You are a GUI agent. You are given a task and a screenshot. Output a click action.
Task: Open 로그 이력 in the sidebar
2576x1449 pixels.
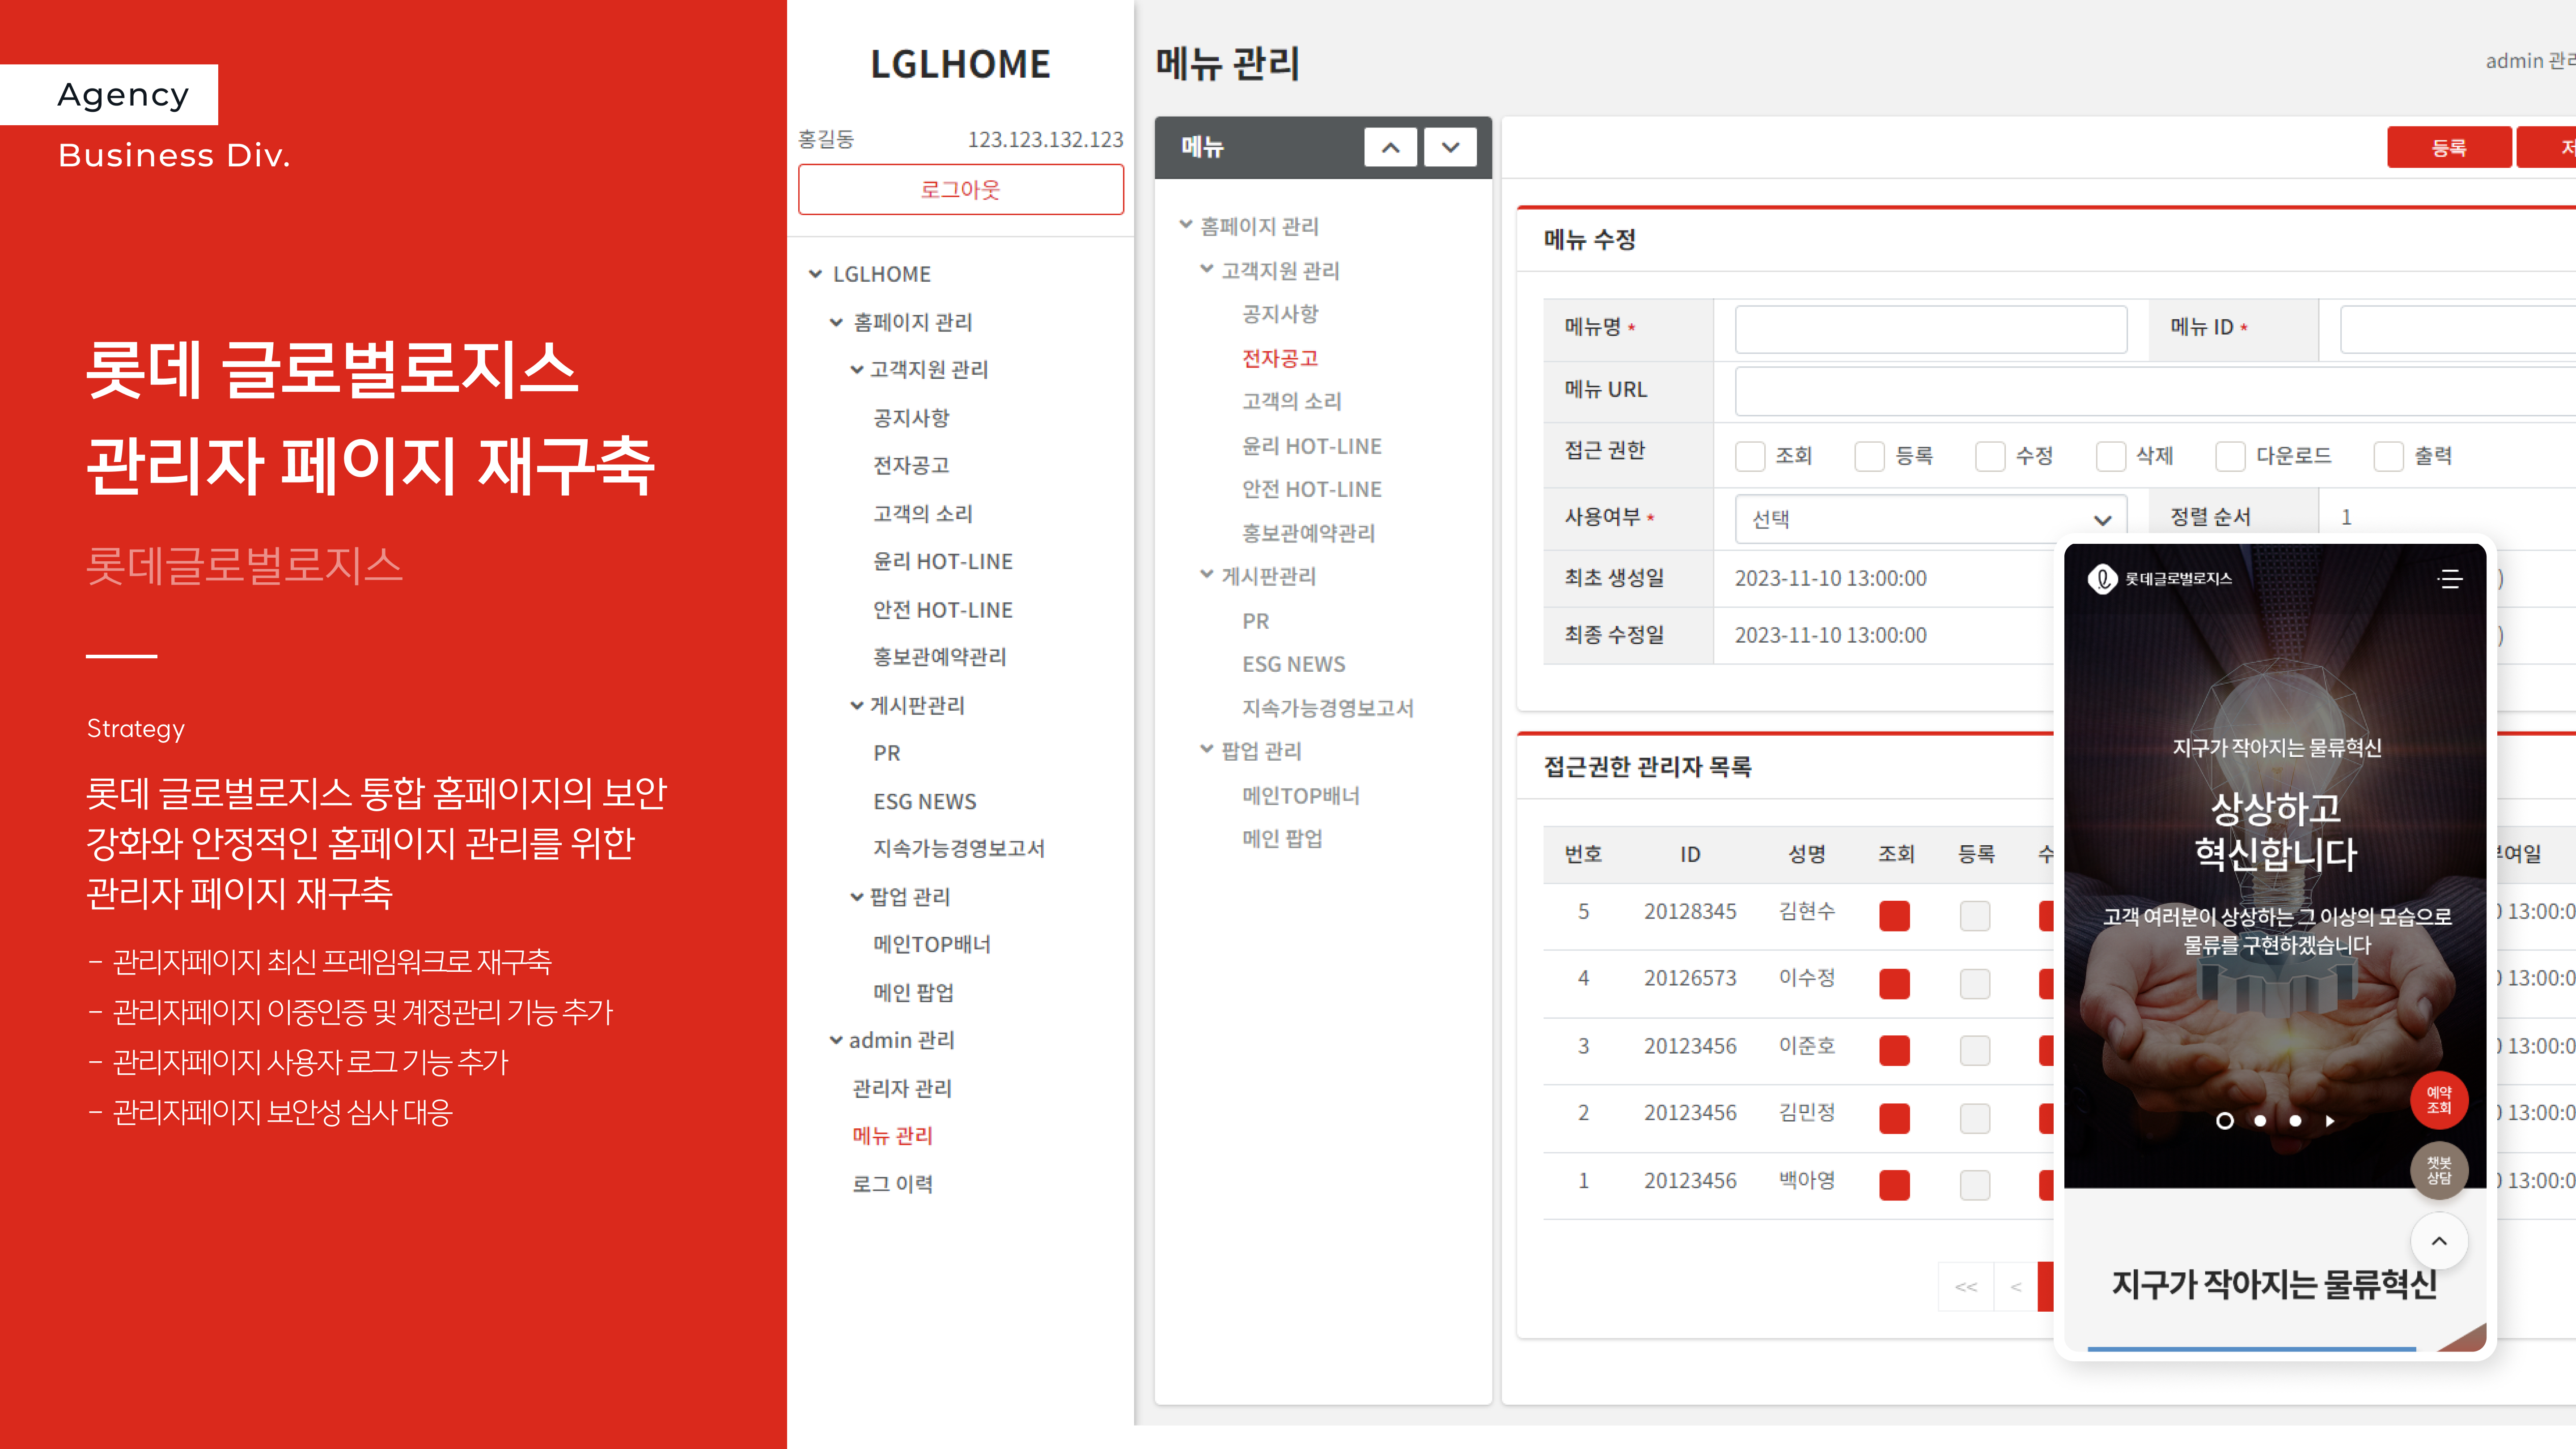point(892,1184)
